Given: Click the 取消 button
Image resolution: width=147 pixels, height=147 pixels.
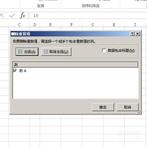Looking at the screenshot, I should click(128, 107).
